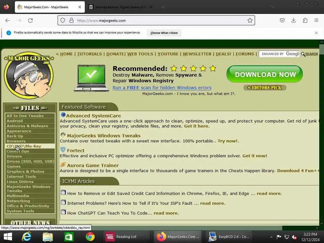
Task: Dismiss the Mozilla data notification bar
Action: point(316,33)
